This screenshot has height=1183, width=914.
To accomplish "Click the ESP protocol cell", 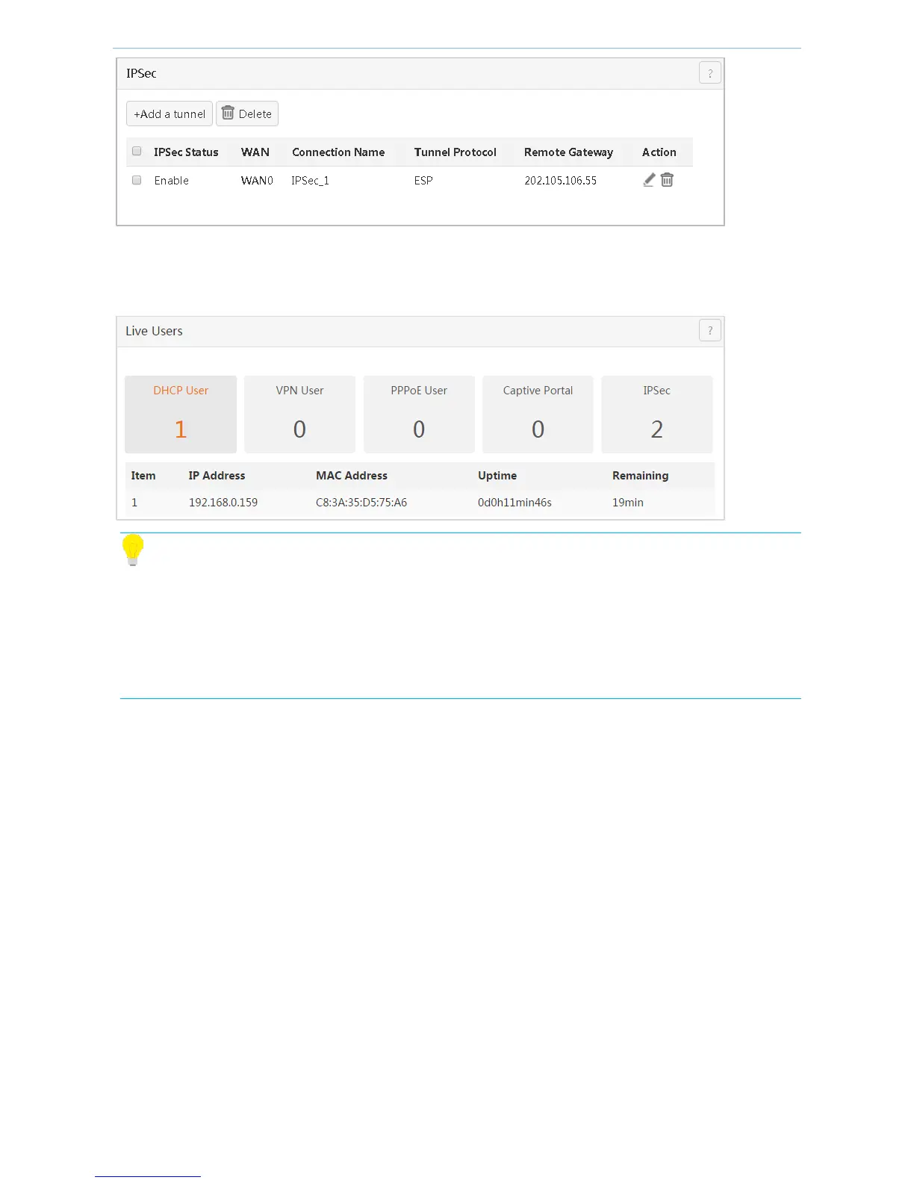I will coord(423,181).
